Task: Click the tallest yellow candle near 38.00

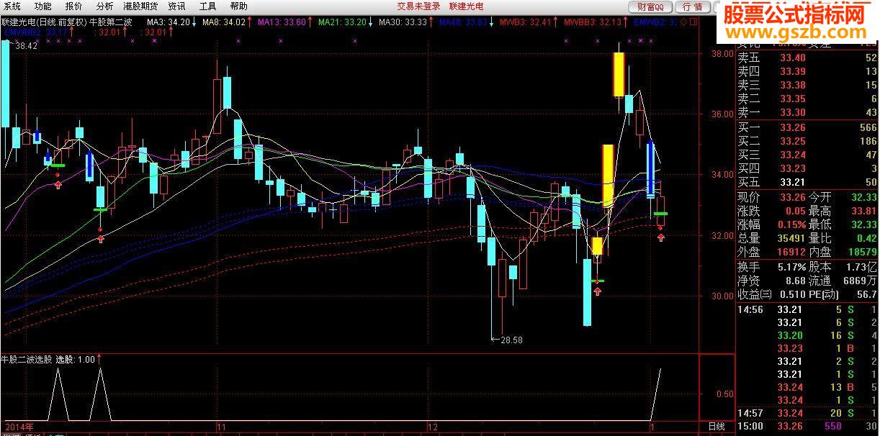Action: [x=618, y=74]
